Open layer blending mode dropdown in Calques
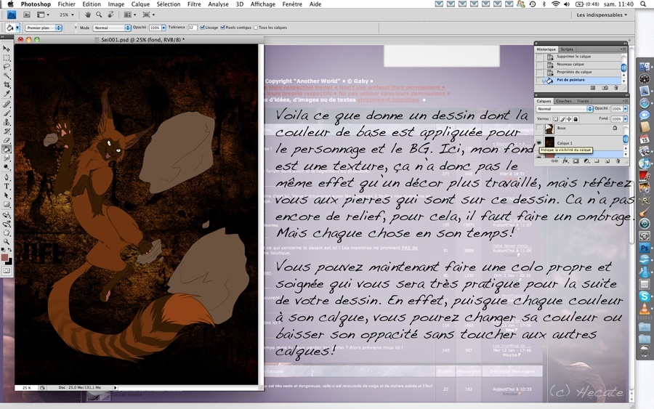The width and height of the screenshot is (654, 409). pos(565,109)
